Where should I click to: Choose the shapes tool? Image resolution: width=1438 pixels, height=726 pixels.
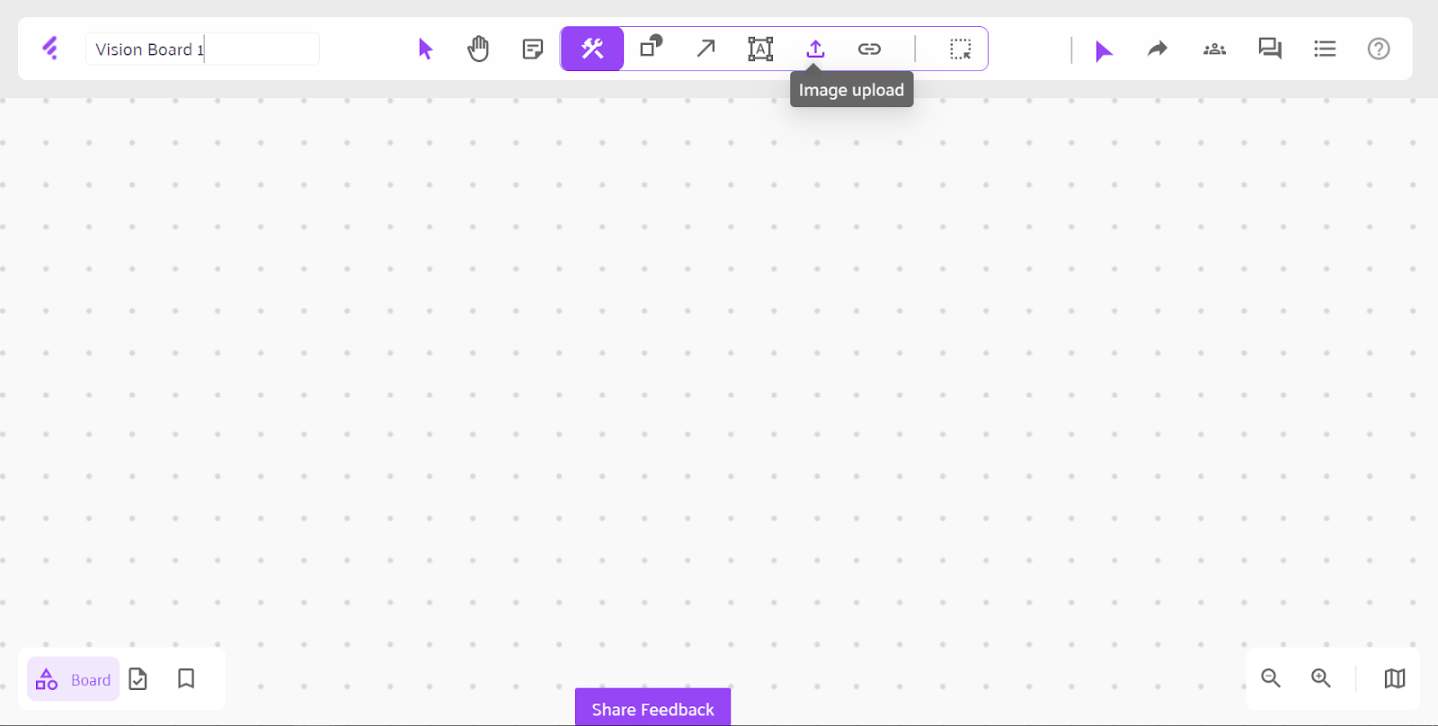[x=651, y=46]
